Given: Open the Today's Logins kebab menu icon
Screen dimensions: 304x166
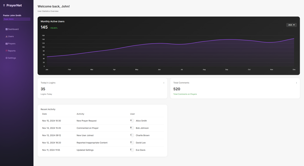Looking at the screenshot, I should point(164,83).
